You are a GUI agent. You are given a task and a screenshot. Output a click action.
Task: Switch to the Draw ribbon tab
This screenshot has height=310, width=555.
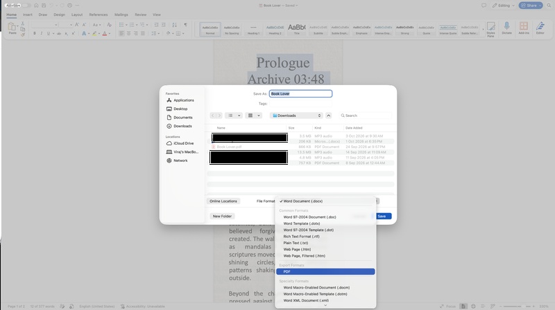(43, 15)
